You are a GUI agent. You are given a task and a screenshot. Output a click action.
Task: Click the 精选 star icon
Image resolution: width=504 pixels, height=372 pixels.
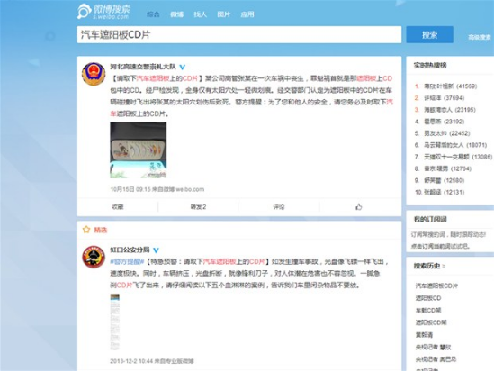[x=86, y=230]
